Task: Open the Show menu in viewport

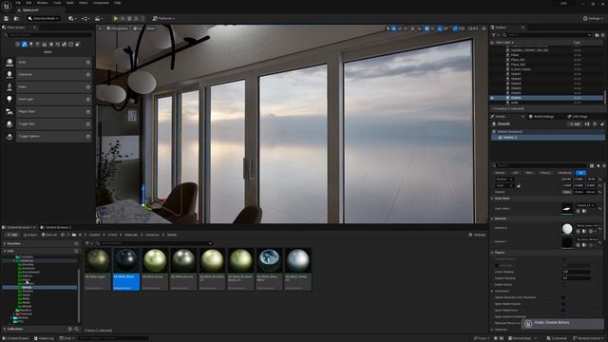Action: pos(150,28)
